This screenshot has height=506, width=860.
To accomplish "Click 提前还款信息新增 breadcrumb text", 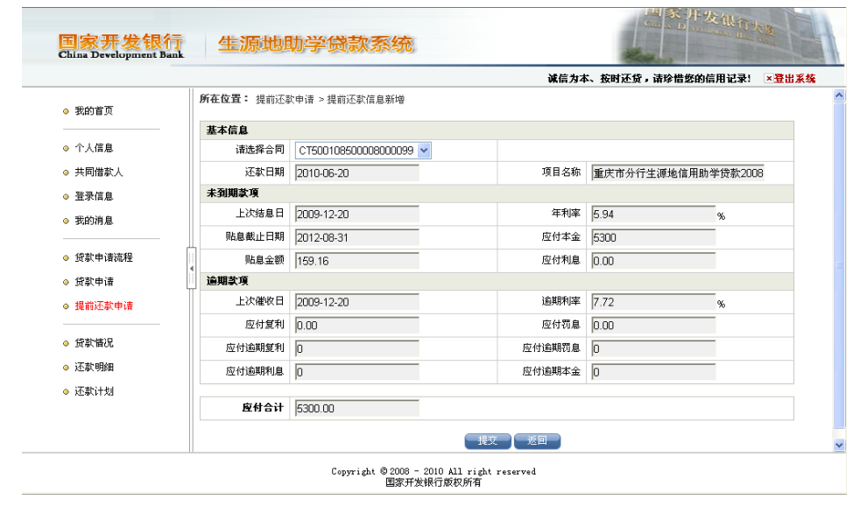I will pyautogui.click(x=366, y=100).
